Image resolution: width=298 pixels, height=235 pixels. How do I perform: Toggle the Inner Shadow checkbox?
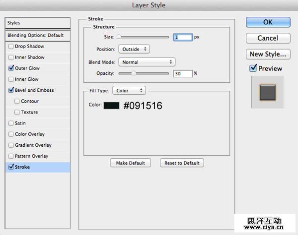pos(11,58)
